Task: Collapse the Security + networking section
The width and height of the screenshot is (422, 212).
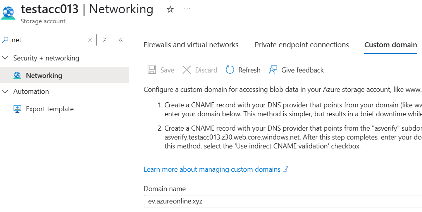Action: pyautogui.click(x=5, y=58)
